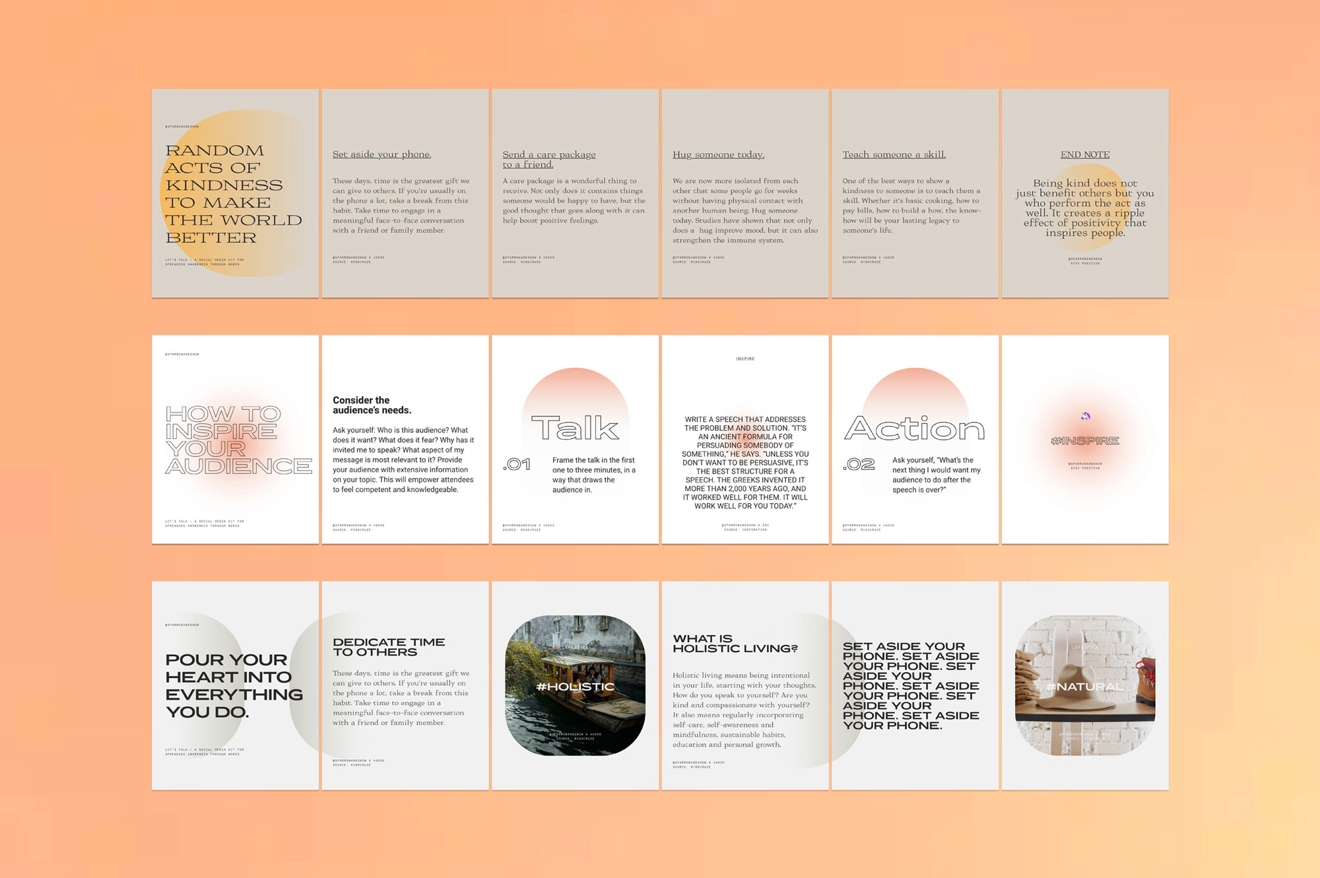Click the ".02" step number
This screenshot has height=878, width=1320.
(x=859, y=464)
